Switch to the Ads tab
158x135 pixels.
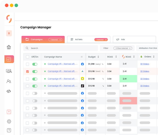pyautogui.click(x=134, y=40)
